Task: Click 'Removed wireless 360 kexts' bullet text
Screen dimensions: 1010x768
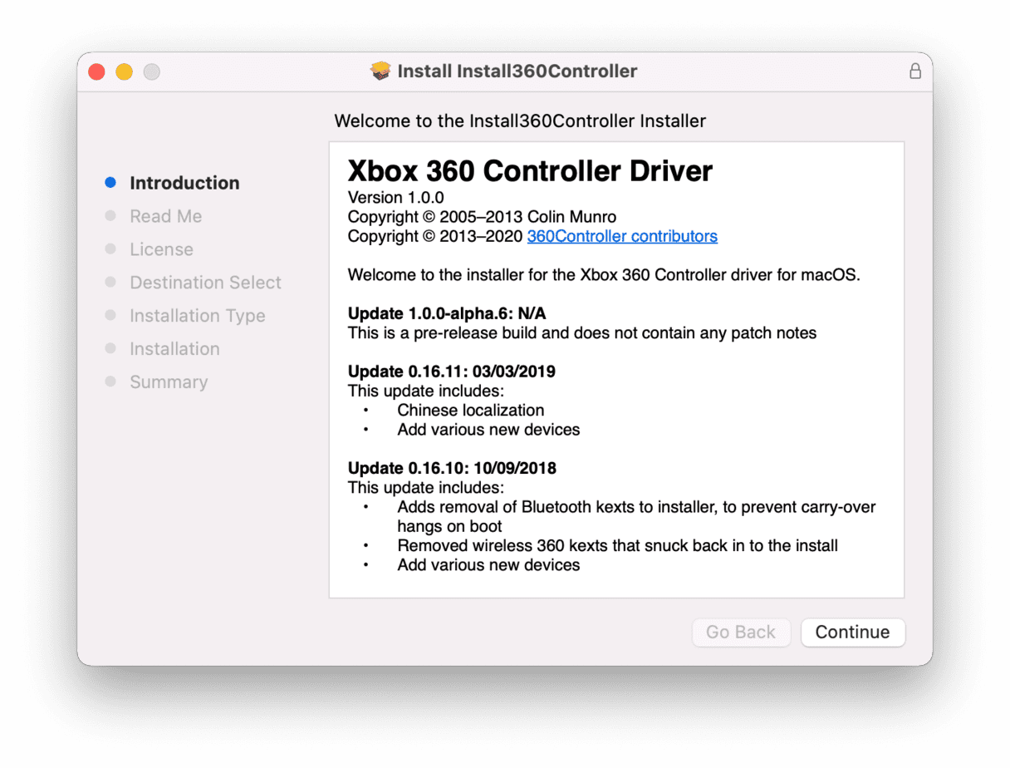Action: [617, 545]
